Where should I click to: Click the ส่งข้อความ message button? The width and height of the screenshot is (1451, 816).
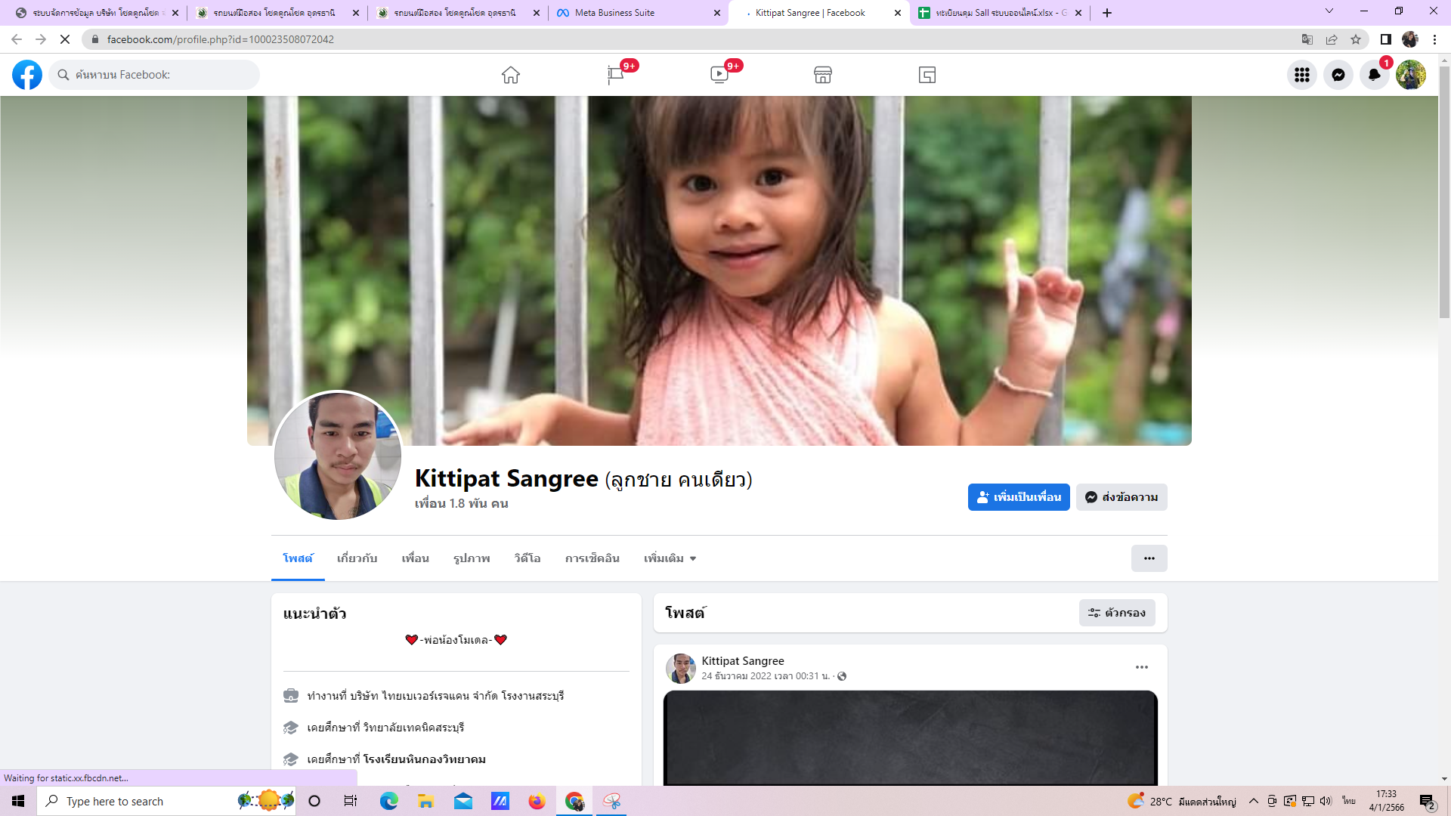[1122, 497]
